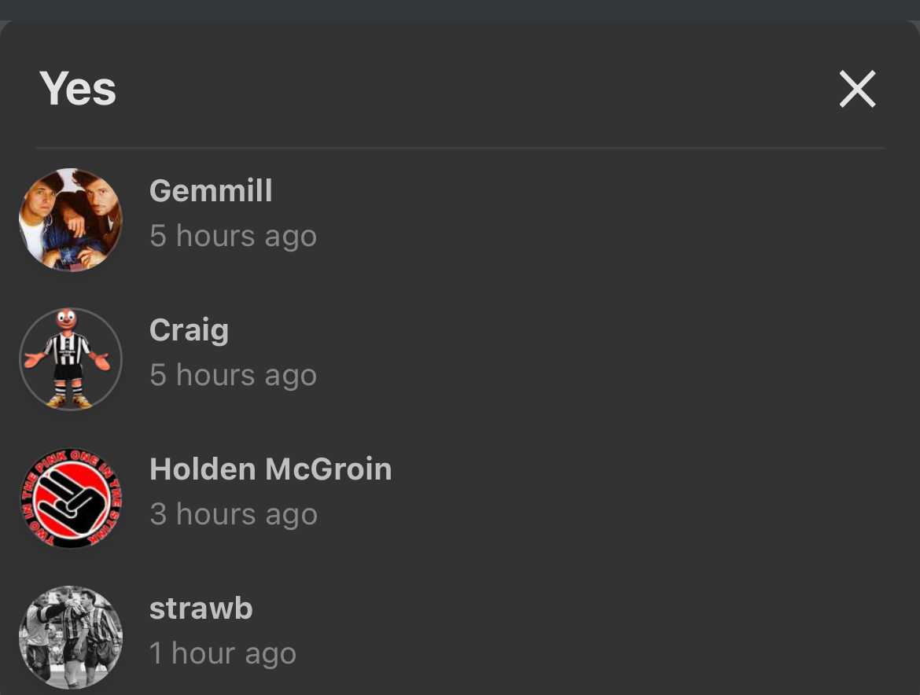Open Craig's football mascot avatar
Viewport: 920px width, 695px height.
(x=71, y=359)
